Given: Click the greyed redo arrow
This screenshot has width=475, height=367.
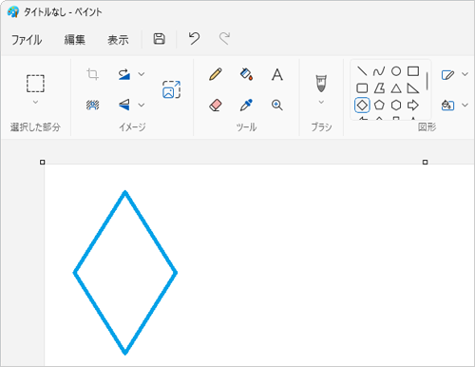Looking at the screenshot, I should pos(224,39).
